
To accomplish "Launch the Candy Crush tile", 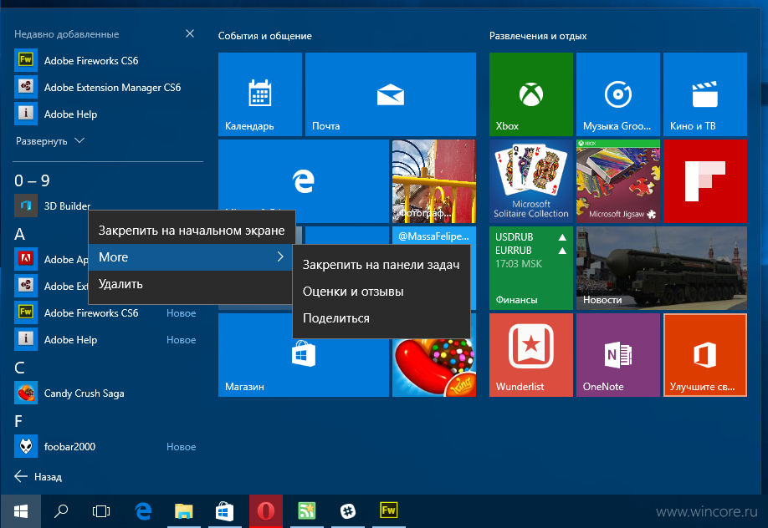I will point(434,368).
